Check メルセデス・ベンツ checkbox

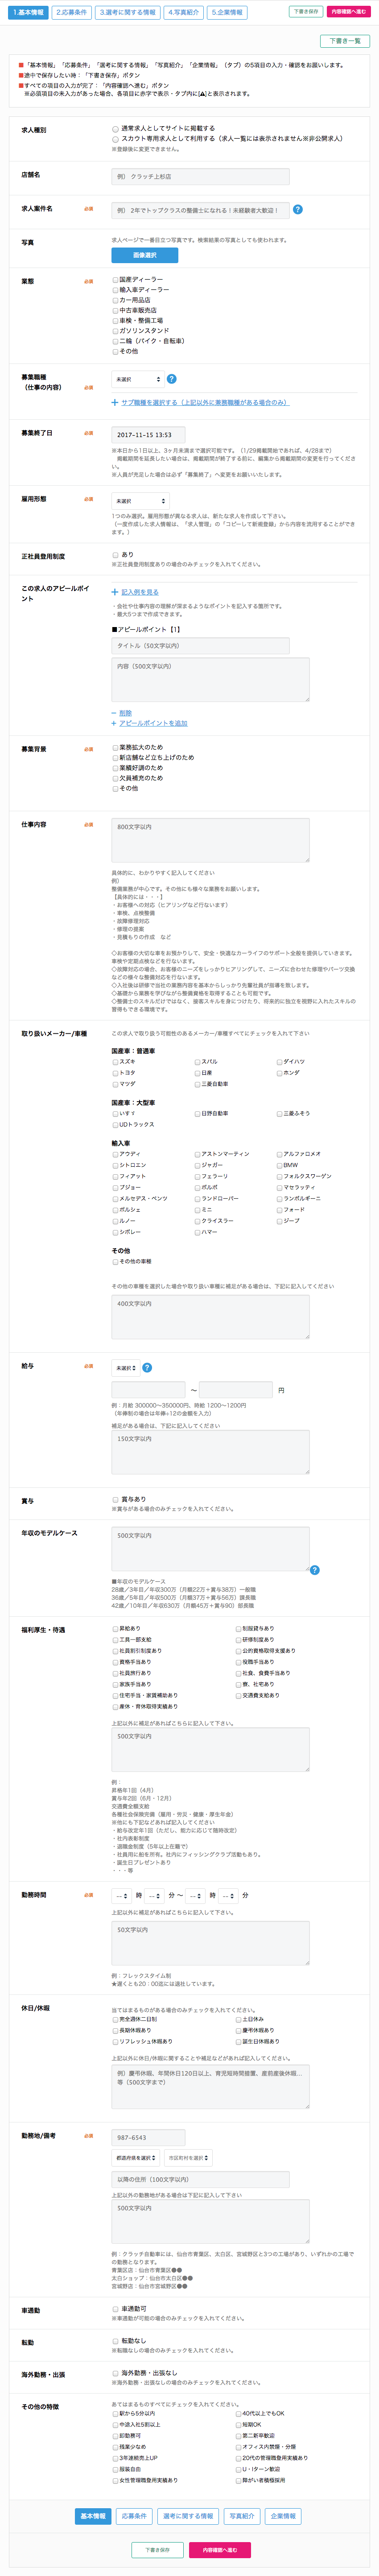click(115, 1198)
